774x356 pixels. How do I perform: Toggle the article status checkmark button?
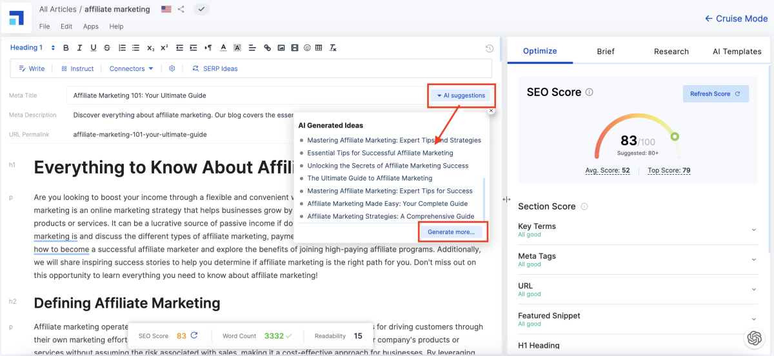point(201,9)
